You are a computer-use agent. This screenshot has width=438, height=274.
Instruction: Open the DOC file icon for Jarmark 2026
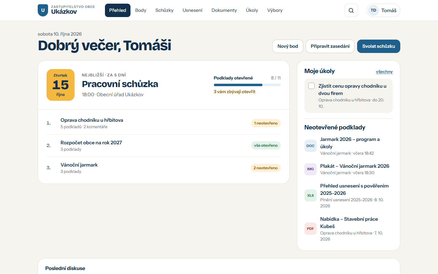(x=310, y=146)
